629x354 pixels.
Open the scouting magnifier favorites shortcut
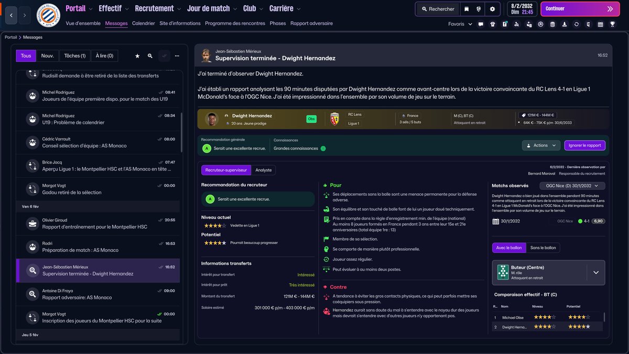tap(517, 24)
